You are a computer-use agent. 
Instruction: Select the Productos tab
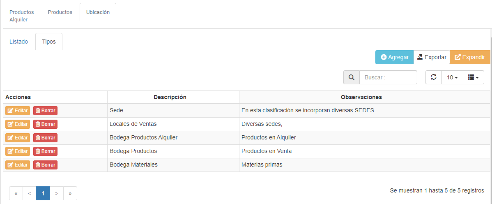coord(60,12)
